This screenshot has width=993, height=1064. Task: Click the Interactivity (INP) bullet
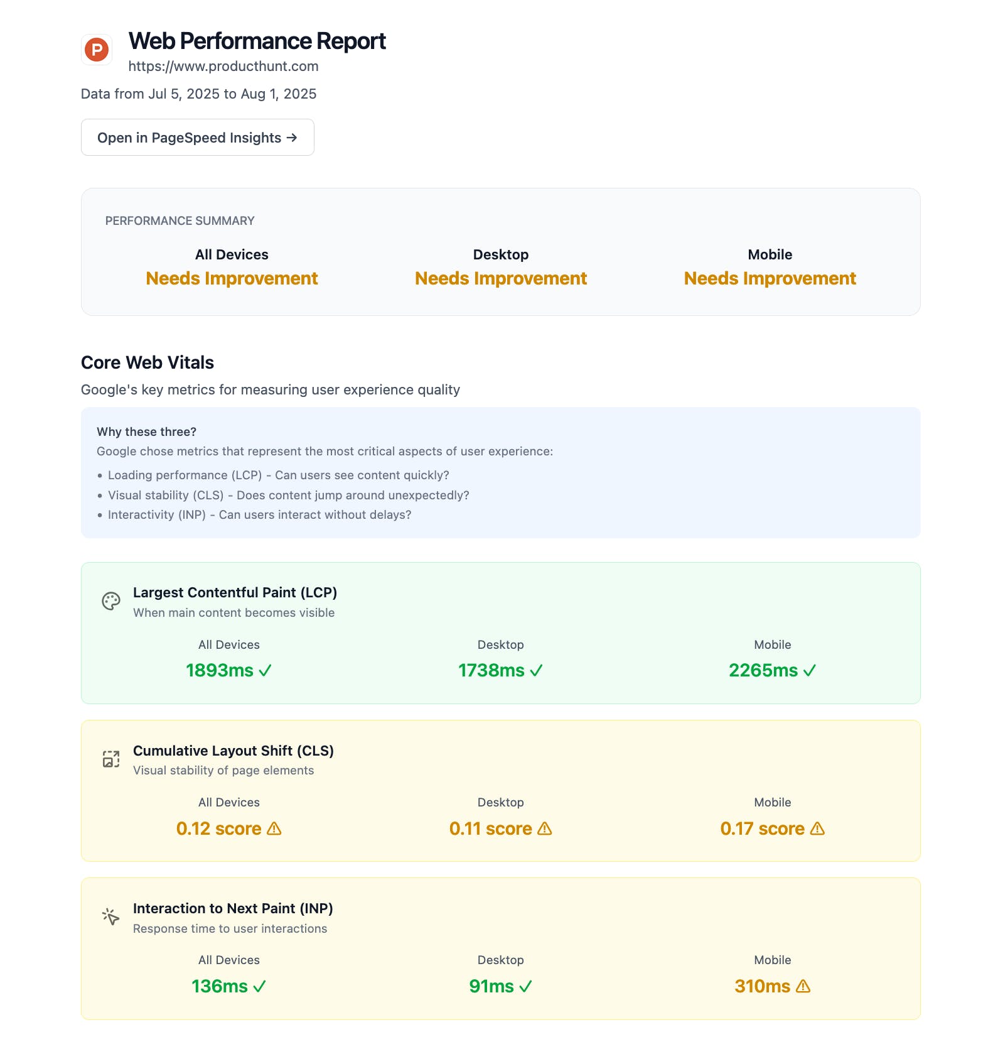(x=260, y=514)
